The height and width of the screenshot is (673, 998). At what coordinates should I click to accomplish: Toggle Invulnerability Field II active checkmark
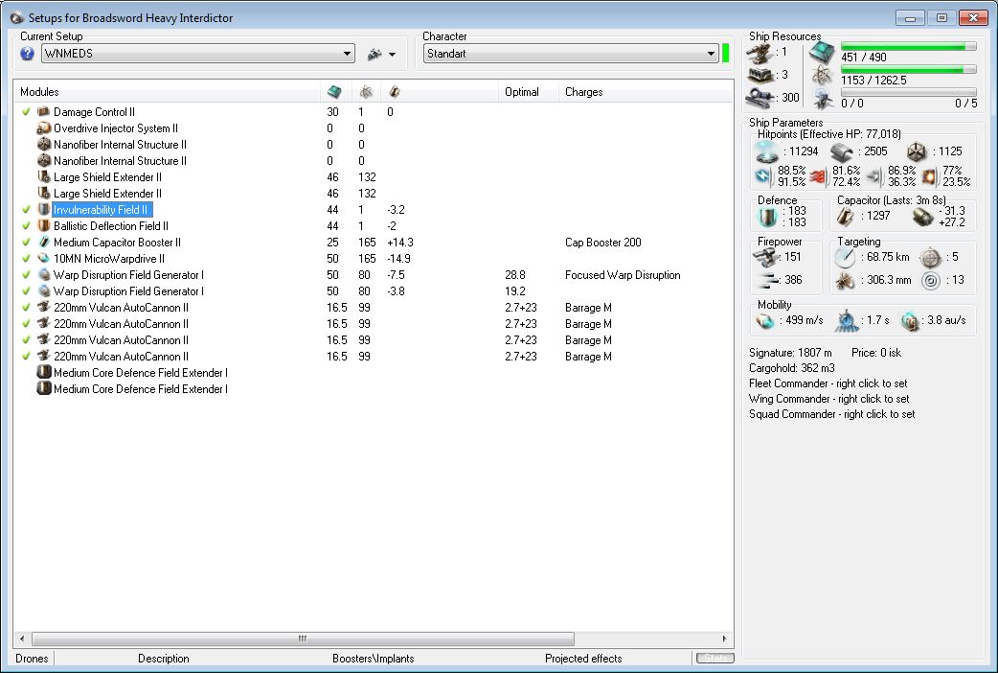(26, 210)
